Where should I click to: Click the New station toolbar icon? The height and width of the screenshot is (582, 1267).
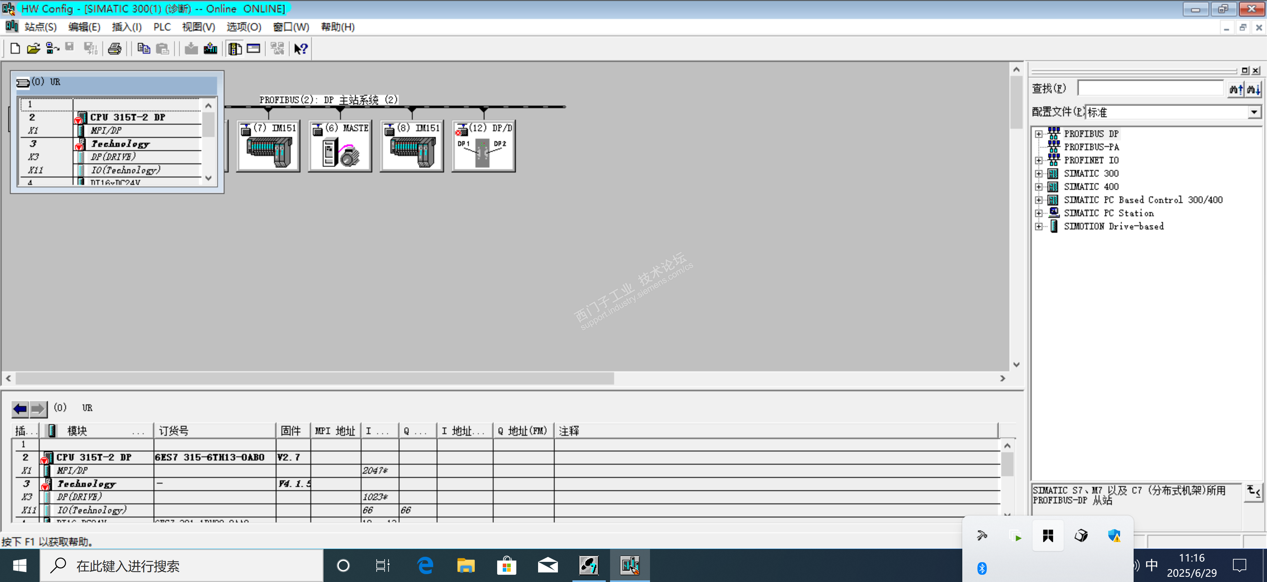(x=15, y=48)
